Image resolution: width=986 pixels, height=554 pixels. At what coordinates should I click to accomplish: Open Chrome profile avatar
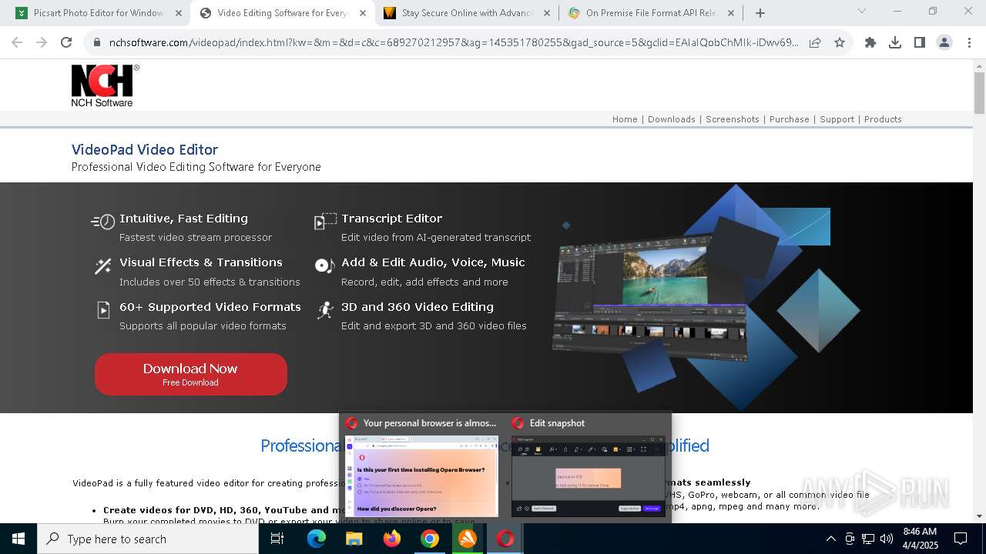tap(944, 43)
